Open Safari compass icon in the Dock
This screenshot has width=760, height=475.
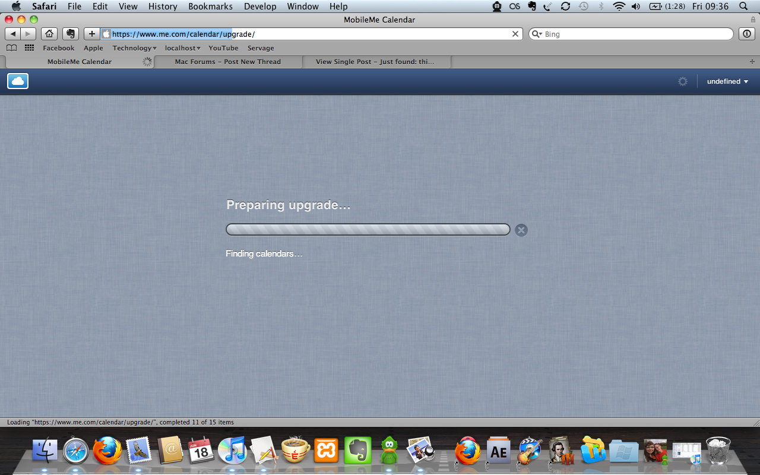point(76,450)
